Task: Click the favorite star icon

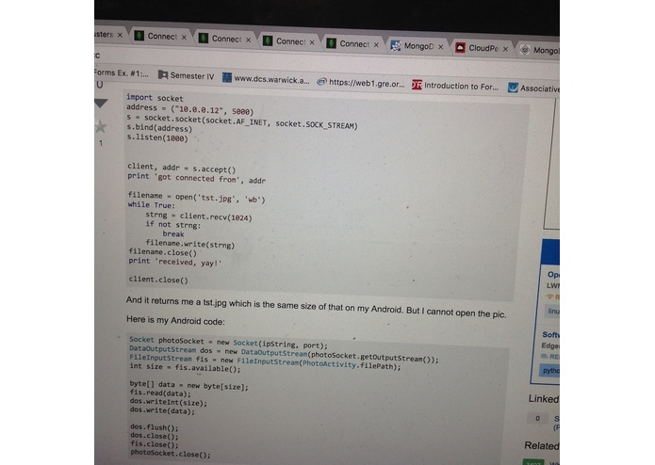Action: pyautogui.click(x=101, y=126)
